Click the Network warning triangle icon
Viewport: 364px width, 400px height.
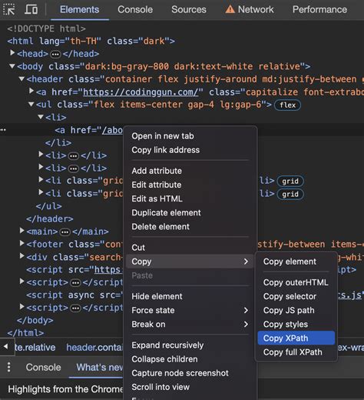pos(230,9)
